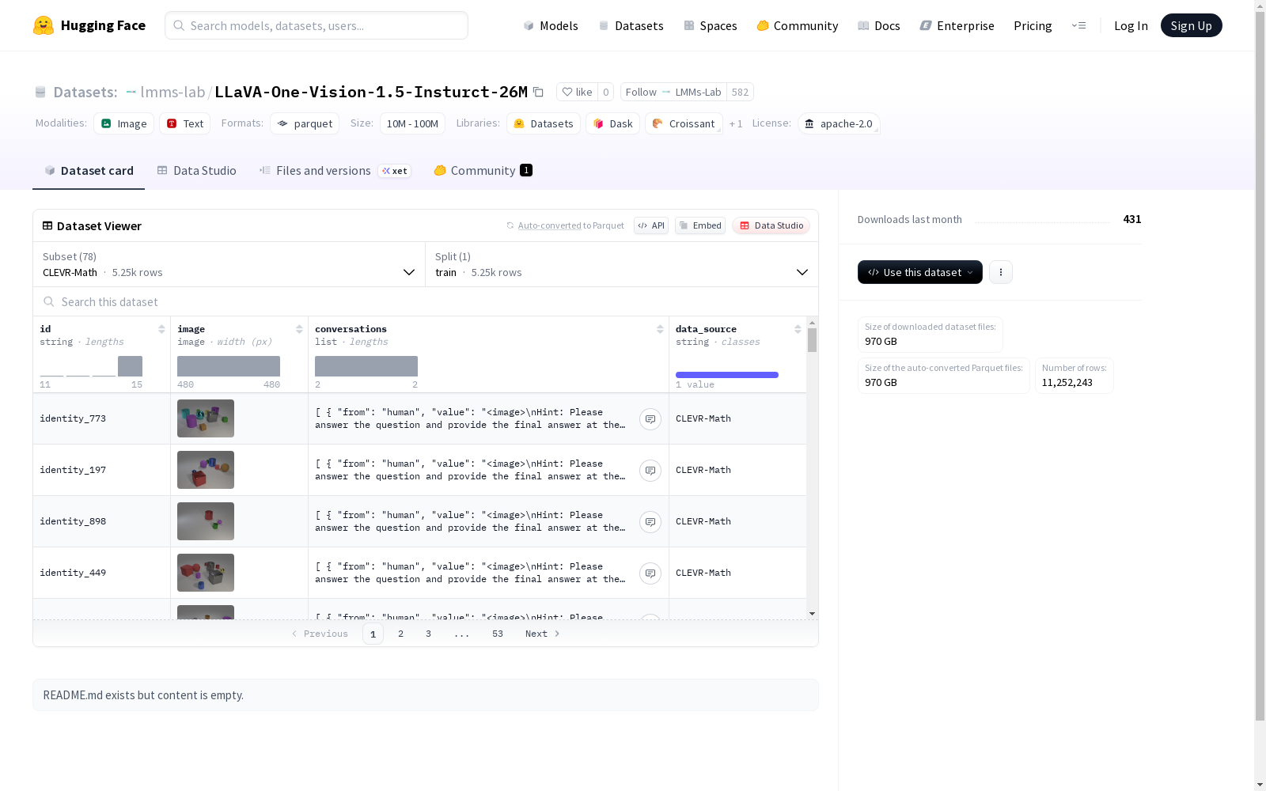This screenshot has width=1266, height=791.
Task: Click the data_source class distribution bar
Action: [727, 375]
